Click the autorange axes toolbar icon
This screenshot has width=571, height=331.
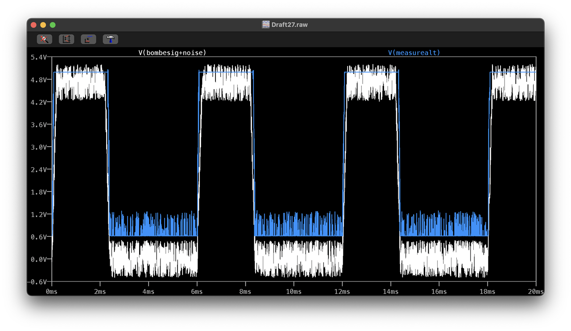(66, 39)
